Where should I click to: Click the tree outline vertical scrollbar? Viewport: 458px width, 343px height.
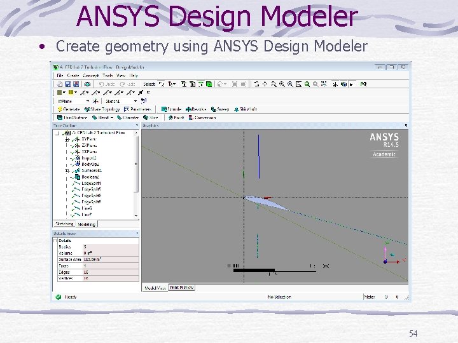pos(136,164)
